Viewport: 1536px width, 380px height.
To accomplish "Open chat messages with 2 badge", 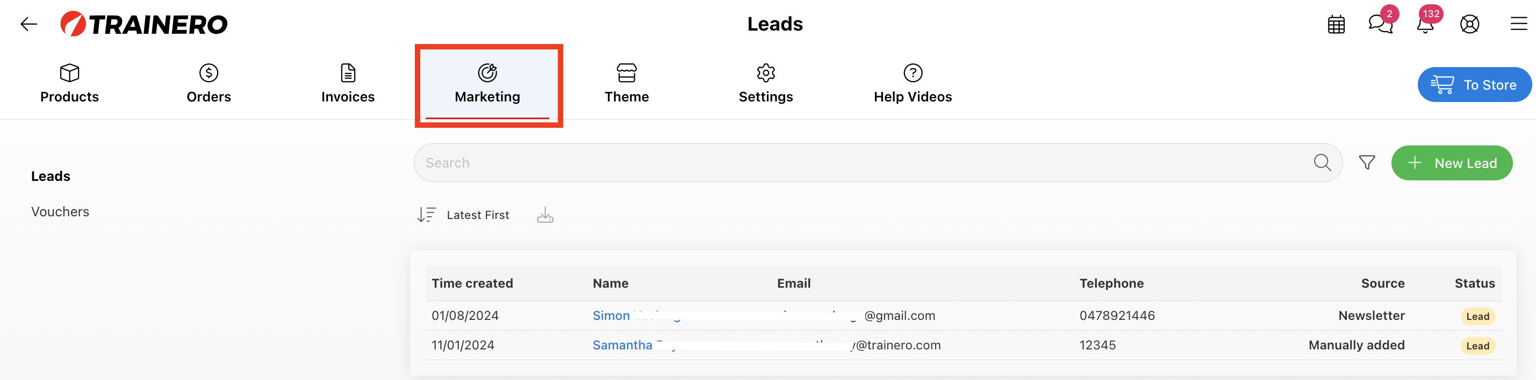I will 1380,24.
